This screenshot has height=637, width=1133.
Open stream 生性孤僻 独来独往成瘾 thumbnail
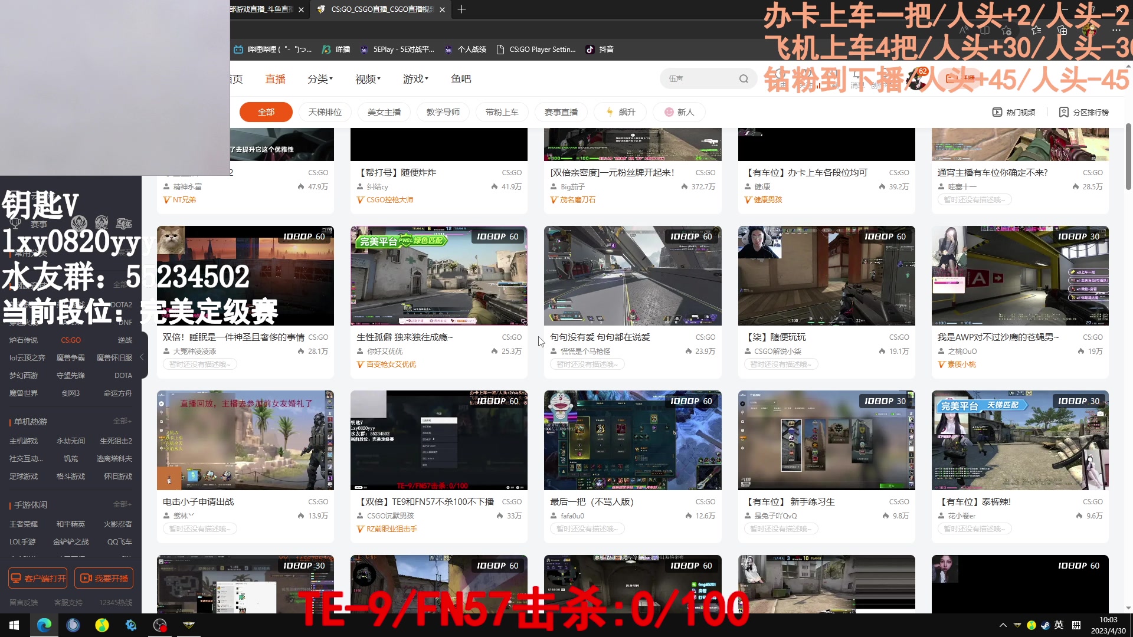[439, 275]
